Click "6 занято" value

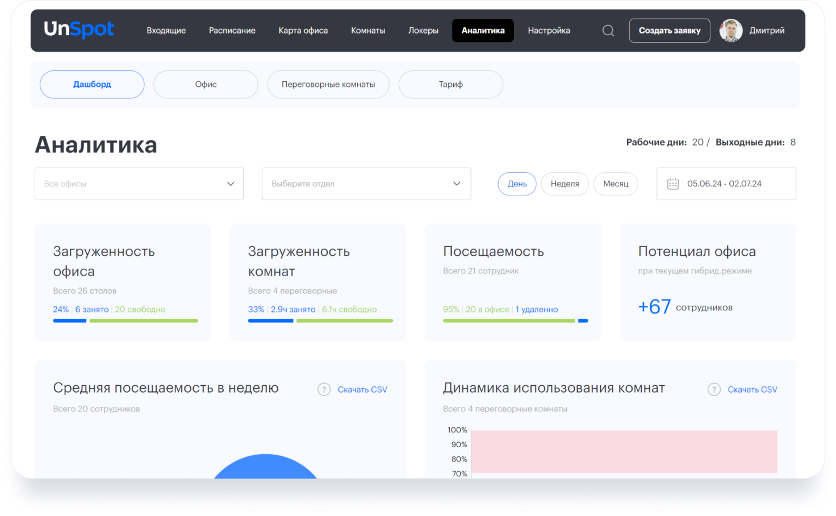92,309
